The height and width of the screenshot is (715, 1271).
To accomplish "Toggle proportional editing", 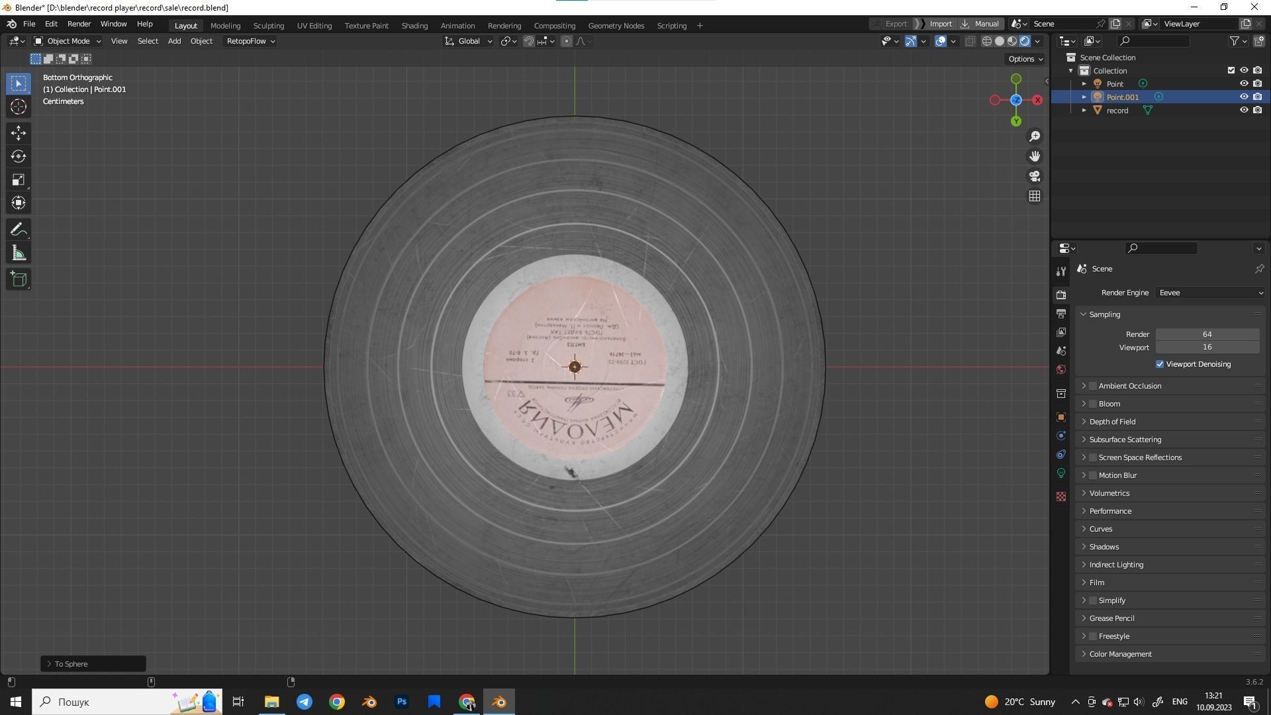I will click(566, 41).
